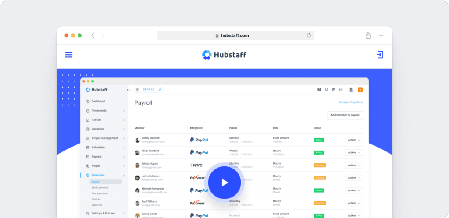Image resolution: width=449 pixels, height=218 pixels.
Task: Collapse the Financials section chevron
Action: [x=124, y=175]
